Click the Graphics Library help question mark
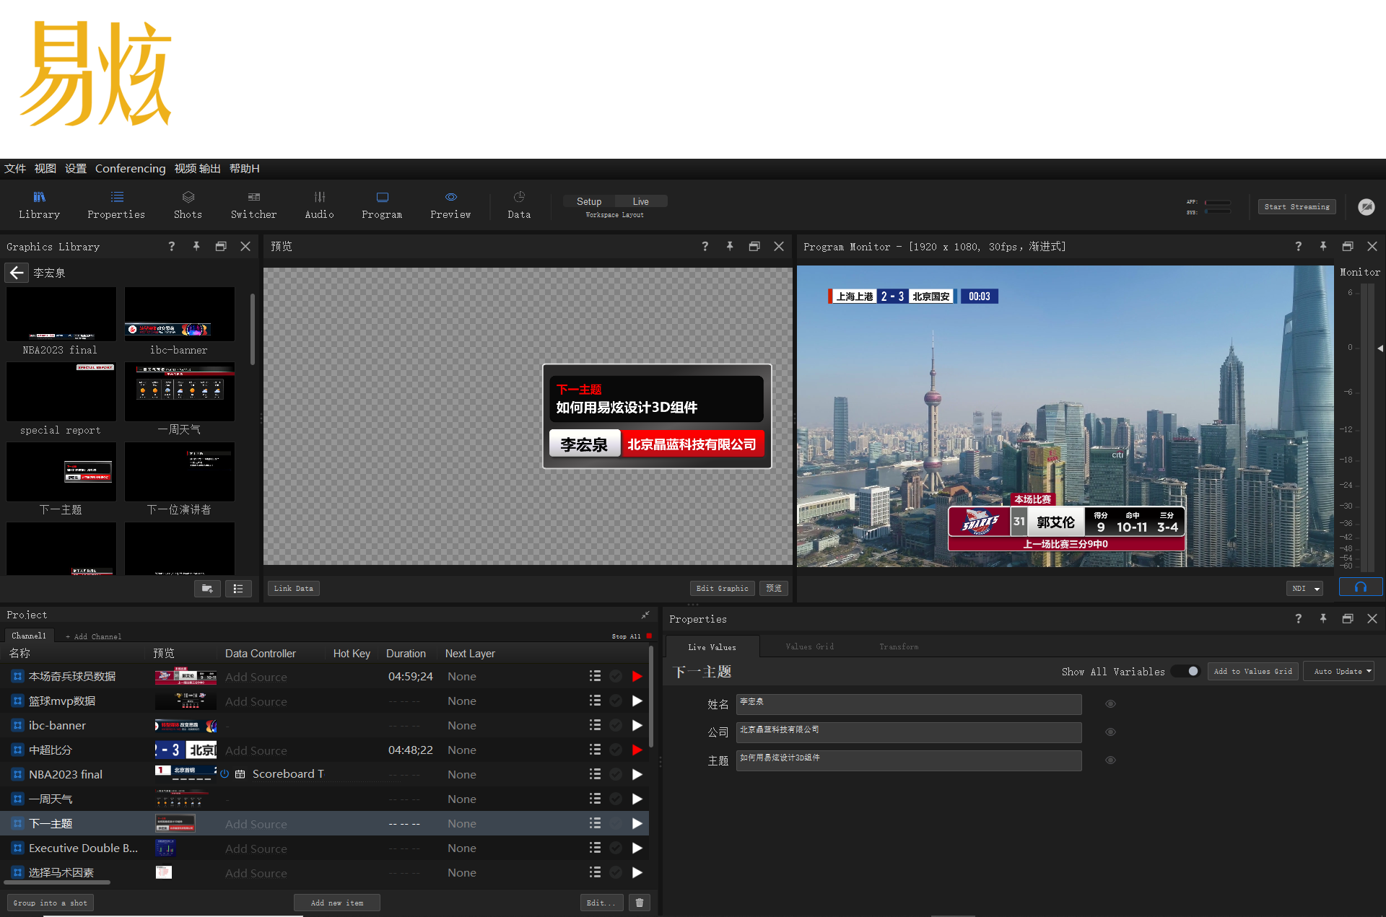 [x=172, y=246]
